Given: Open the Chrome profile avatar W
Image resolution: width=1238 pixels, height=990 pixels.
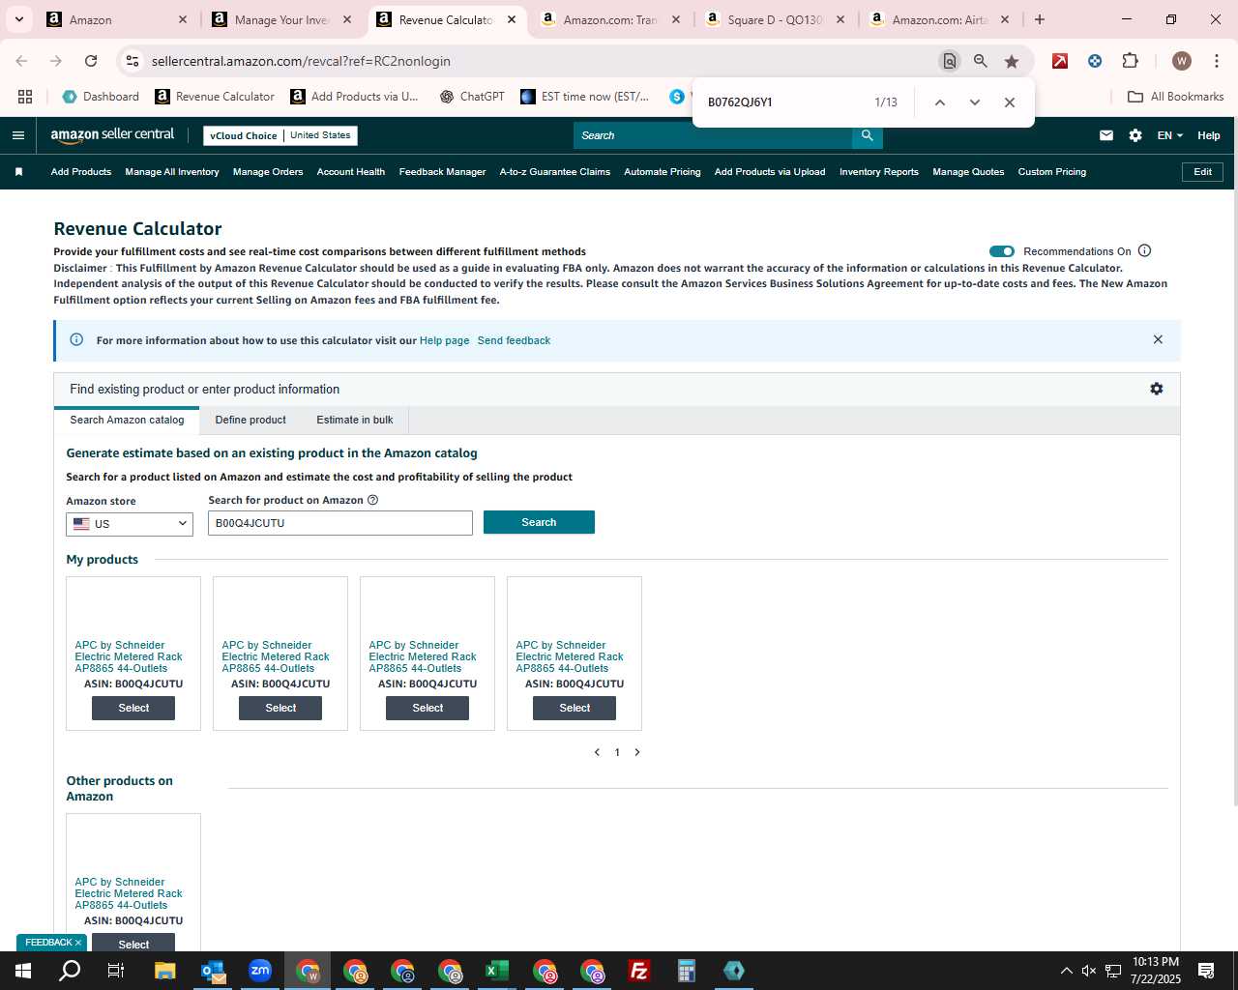Looking at the screenshot, I should coord(1182,61).
